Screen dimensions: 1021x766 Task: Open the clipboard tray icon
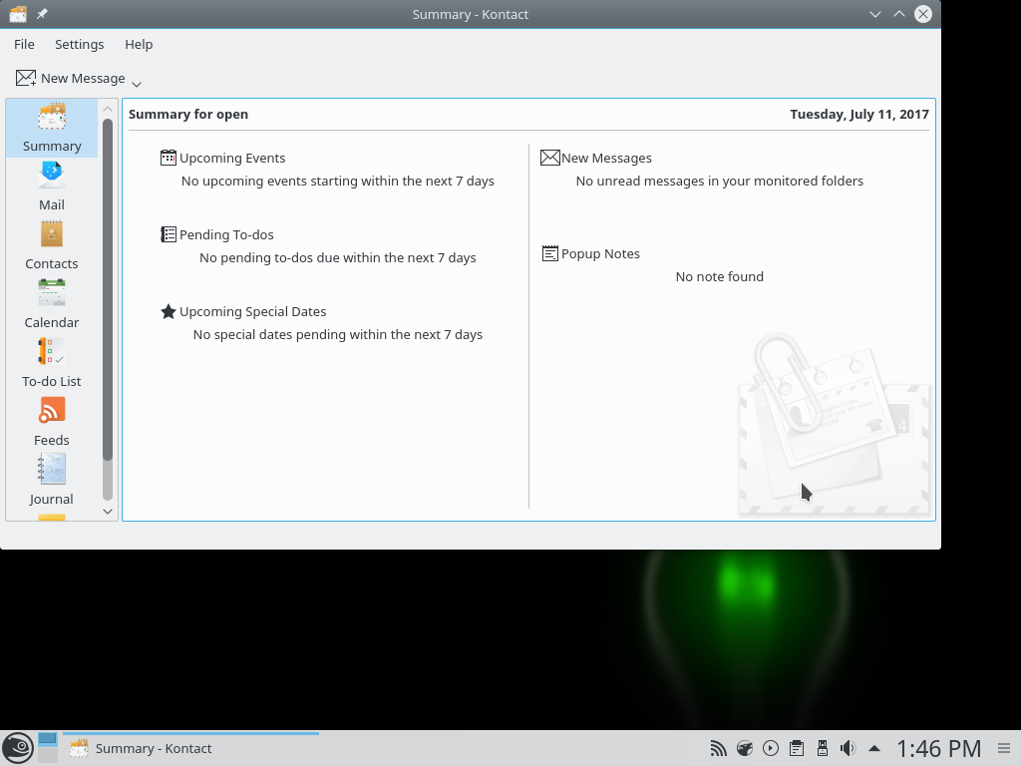point(796,748)
